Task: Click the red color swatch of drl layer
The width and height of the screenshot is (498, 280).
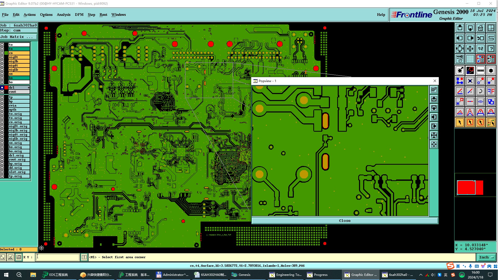Action: click(6, 88)
